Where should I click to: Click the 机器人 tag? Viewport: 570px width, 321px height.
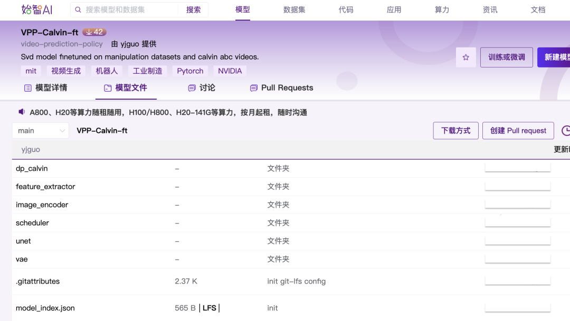(107, 71)
